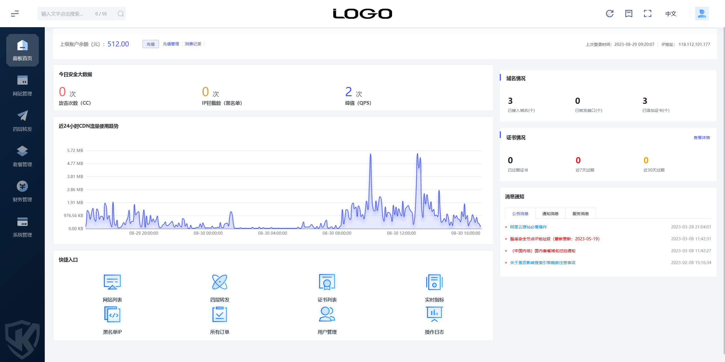
Task: Open the 阿里云源站必看操作 announcement
Action: point(528,227)
